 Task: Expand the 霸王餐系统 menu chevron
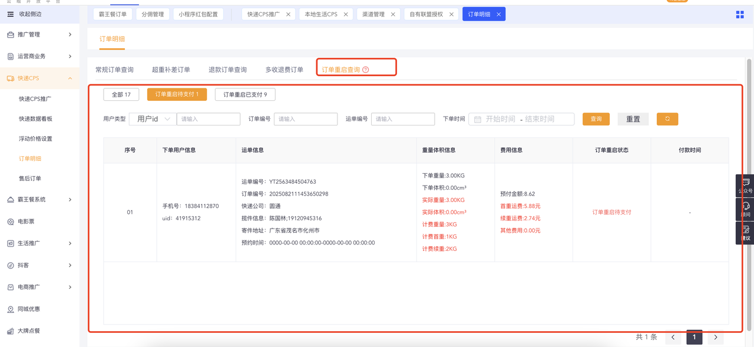(x=70, y=200)
